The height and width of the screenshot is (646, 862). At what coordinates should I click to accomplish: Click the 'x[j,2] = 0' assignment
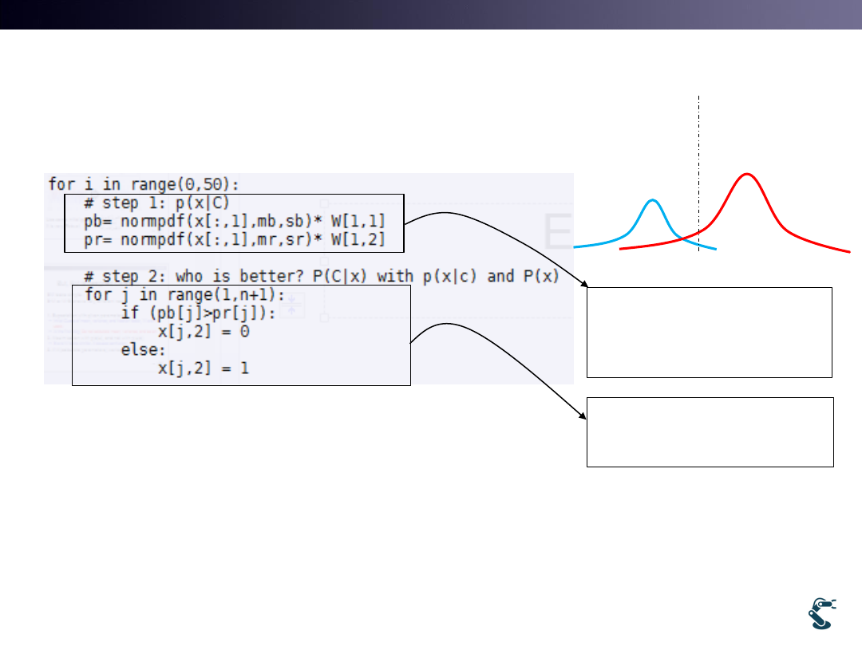coord(204,331)
